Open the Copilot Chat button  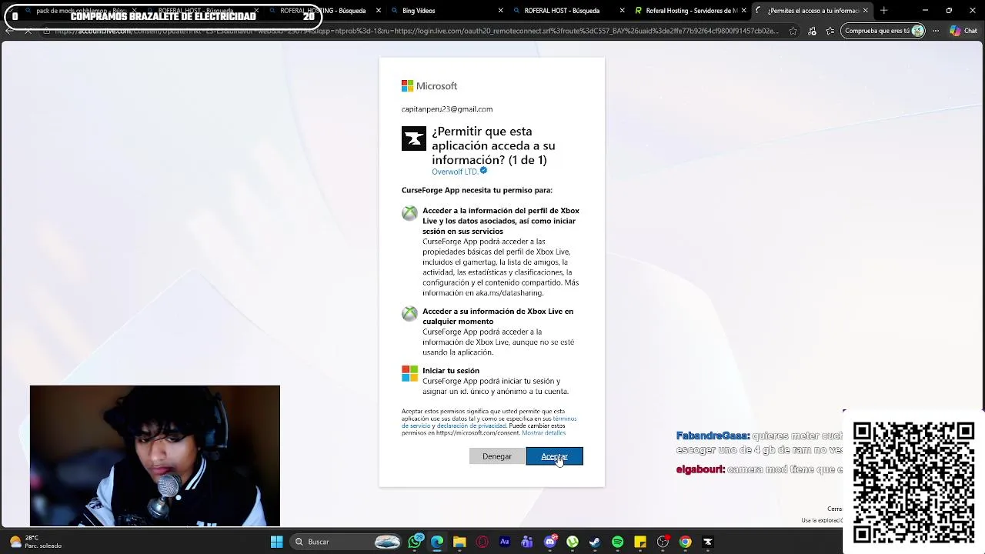click(963, 31)
